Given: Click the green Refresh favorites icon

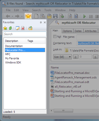Looking at the screenshot, I should [x=10, y=28].
